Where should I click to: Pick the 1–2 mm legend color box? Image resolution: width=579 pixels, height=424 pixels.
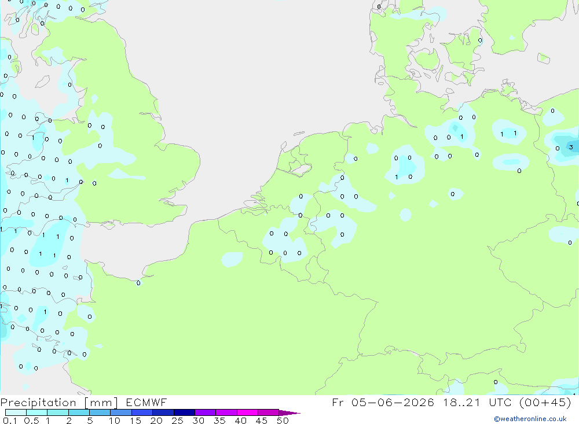coord(58,412)
